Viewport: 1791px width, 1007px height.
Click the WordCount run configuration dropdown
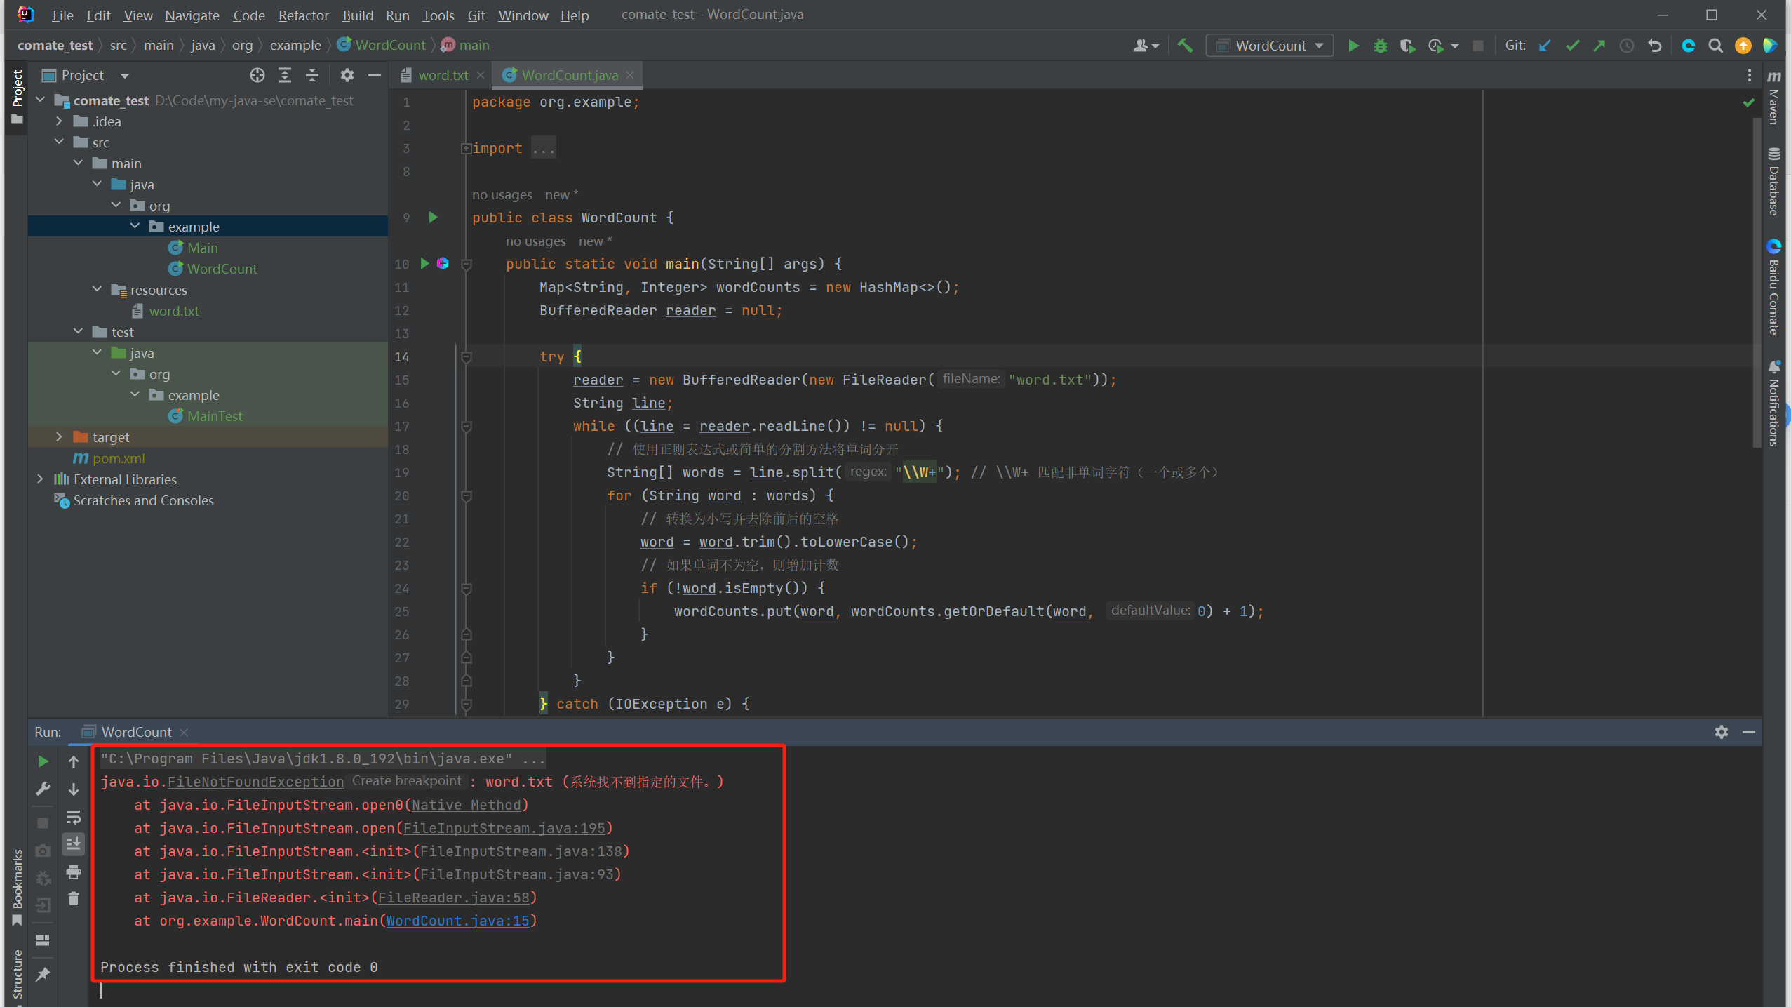[x=1273, y=46]
